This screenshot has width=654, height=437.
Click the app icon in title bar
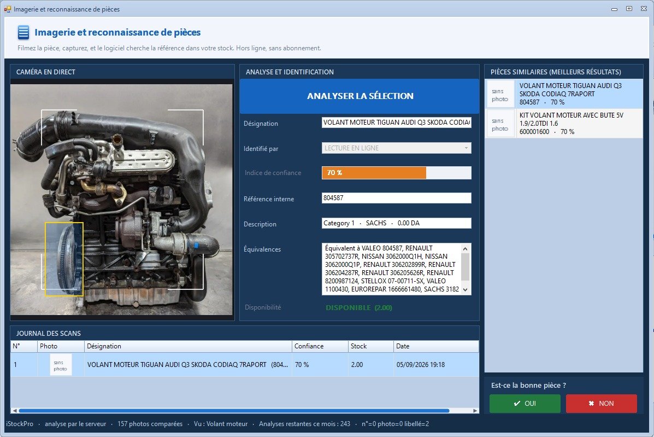coord(8,9)
